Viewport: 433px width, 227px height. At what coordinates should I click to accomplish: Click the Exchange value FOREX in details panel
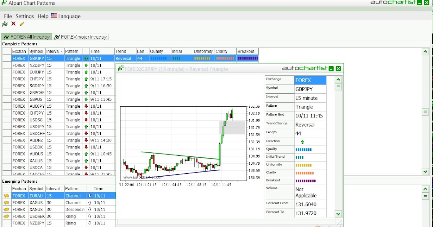pos(310,80)
